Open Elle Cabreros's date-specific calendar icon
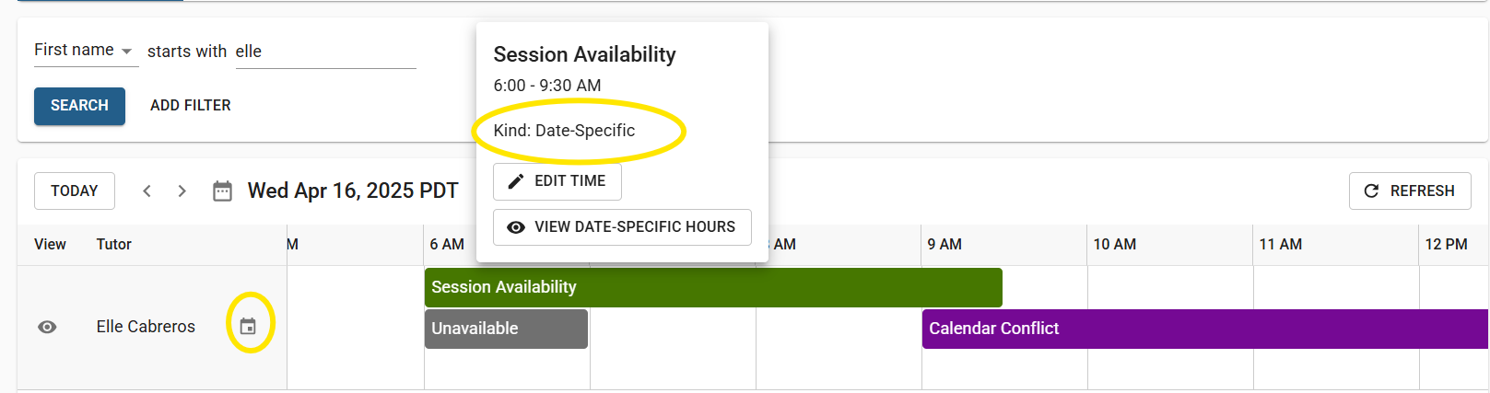 click(x=248, y=326)
